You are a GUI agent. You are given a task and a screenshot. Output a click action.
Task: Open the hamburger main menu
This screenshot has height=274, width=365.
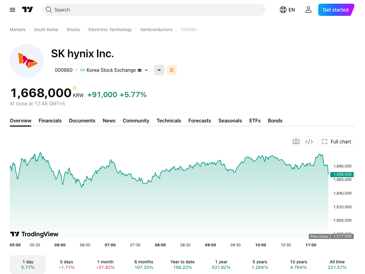click(x=12, y=10)
